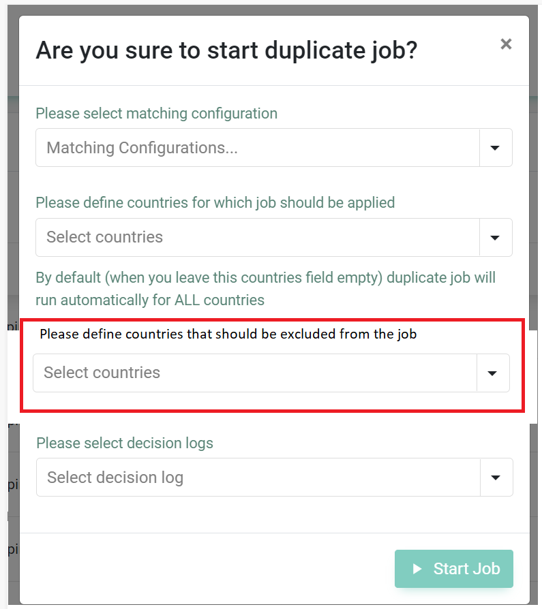
Task: Open the excluded countries dropdown arrow
Action: (493, 373)
